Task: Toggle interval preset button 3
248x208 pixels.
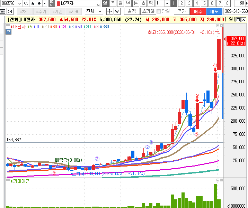Action: click(189, 3)
